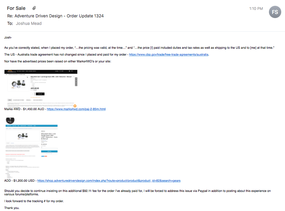The image size is (285, 211).
Task: Click the 'Marks 4WD - $1,450.00 AUD' text
Action: point(24,109)
